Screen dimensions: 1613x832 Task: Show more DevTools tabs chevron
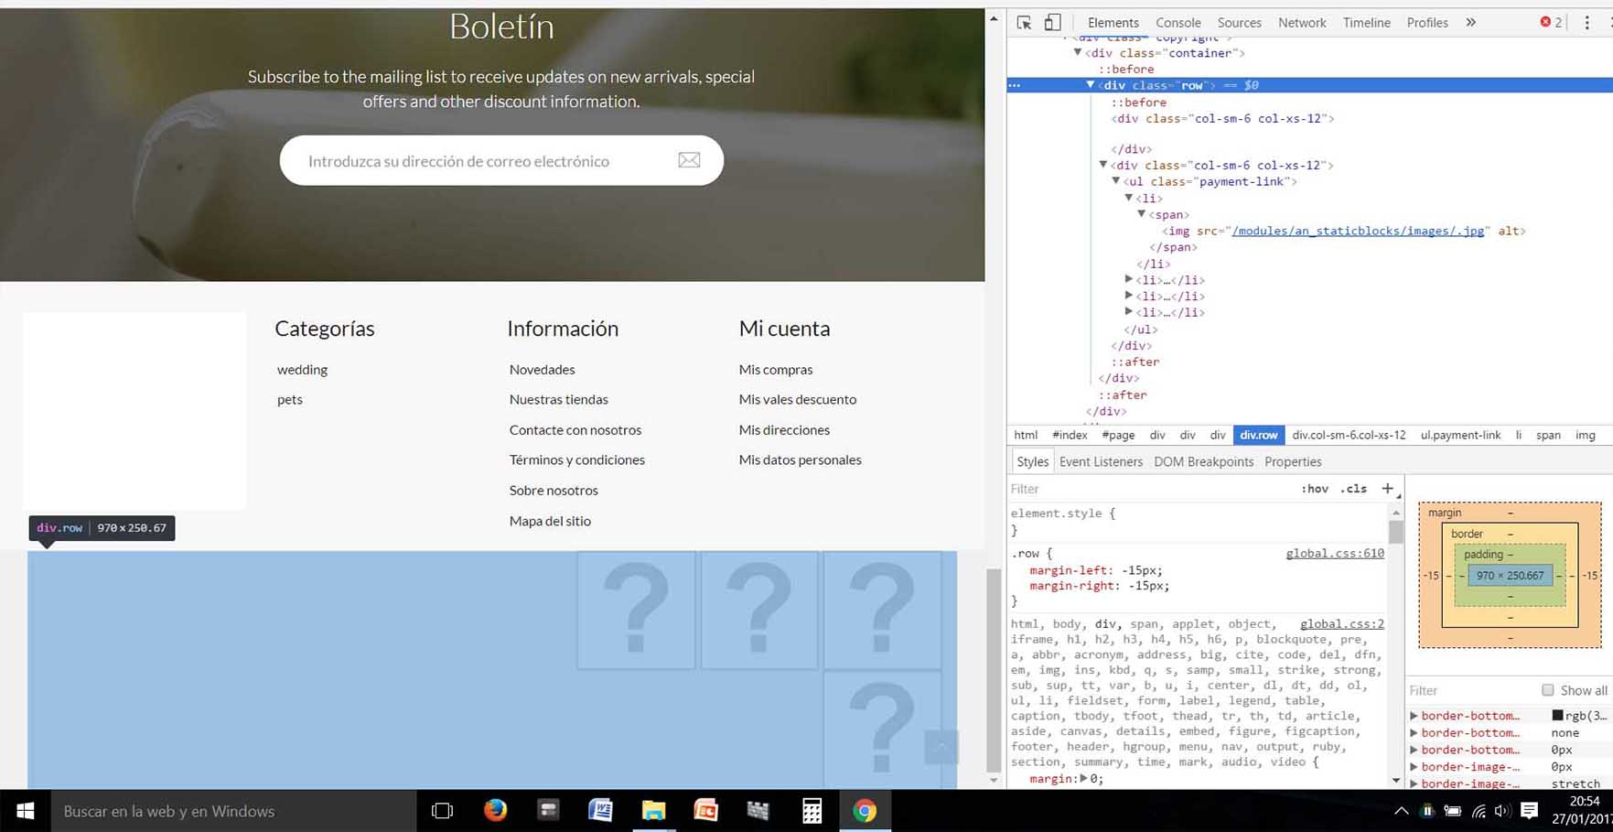point(1470,23)
